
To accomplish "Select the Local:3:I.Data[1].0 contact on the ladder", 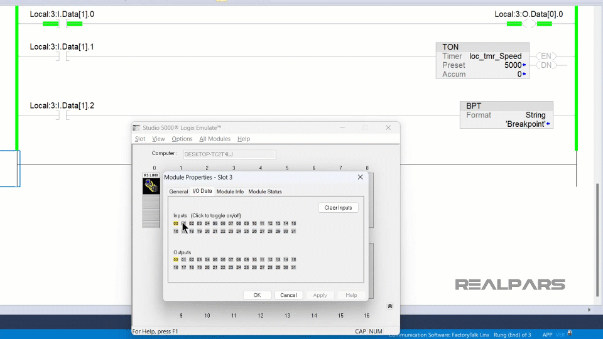I will 63,24.
